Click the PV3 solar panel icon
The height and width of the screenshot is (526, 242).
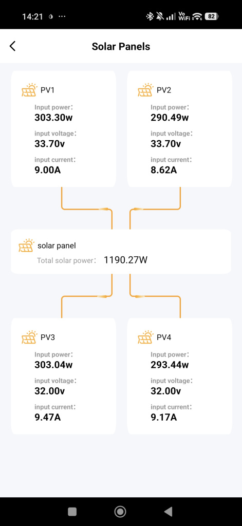[29, 337]
